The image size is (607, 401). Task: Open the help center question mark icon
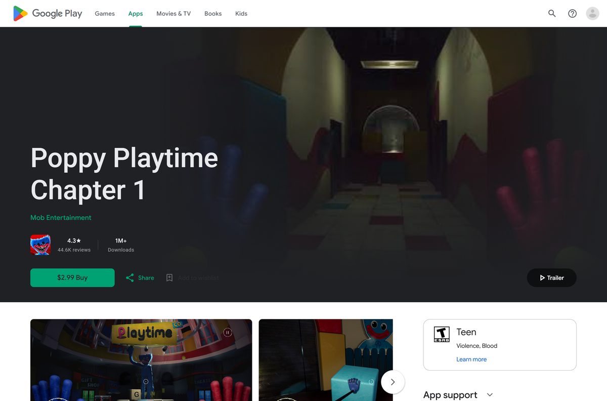click(572, 14)
